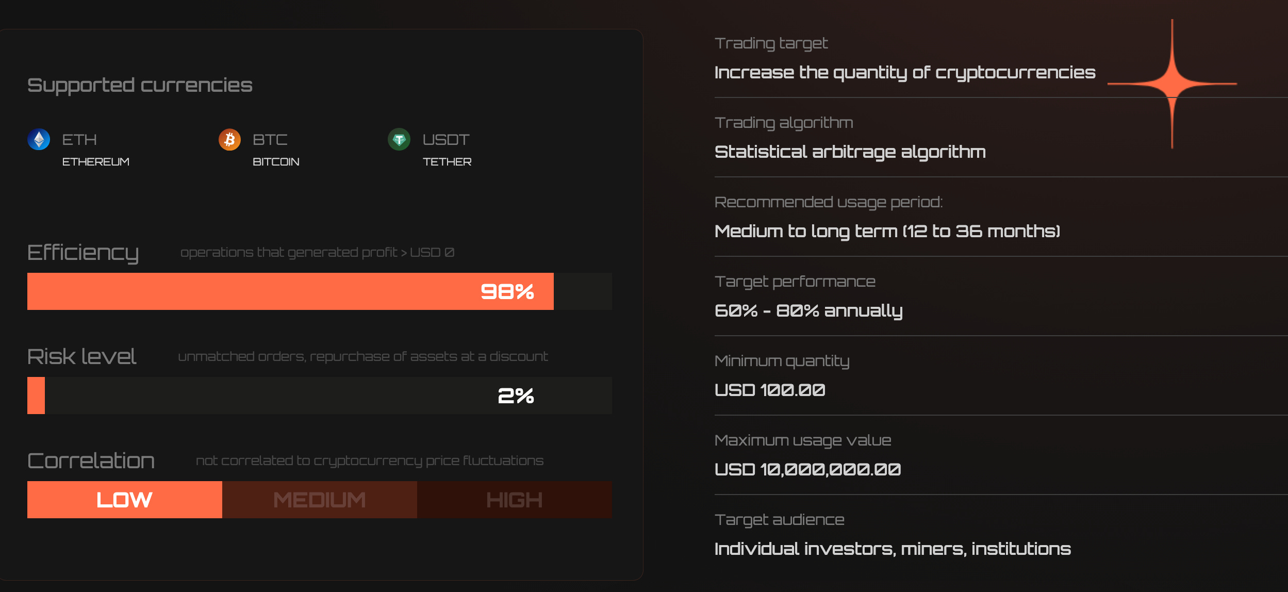This screenshot has width=1288, height=592.
Task: Click the Statistical arbitrage algorithm text
Action: click(850, 152)
